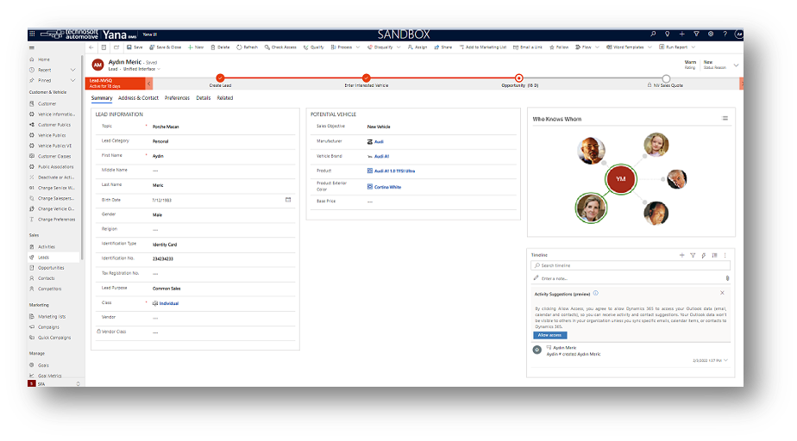Screen dimensions: 797x441
Task: Click the Allow access button
Action: point(549,335)
